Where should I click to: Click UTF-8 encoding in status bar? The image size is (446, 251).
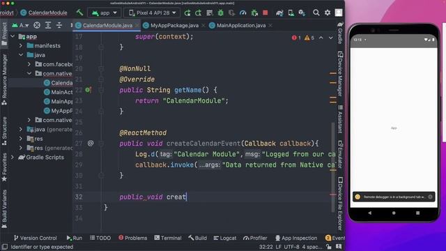(x=291, y=247)
